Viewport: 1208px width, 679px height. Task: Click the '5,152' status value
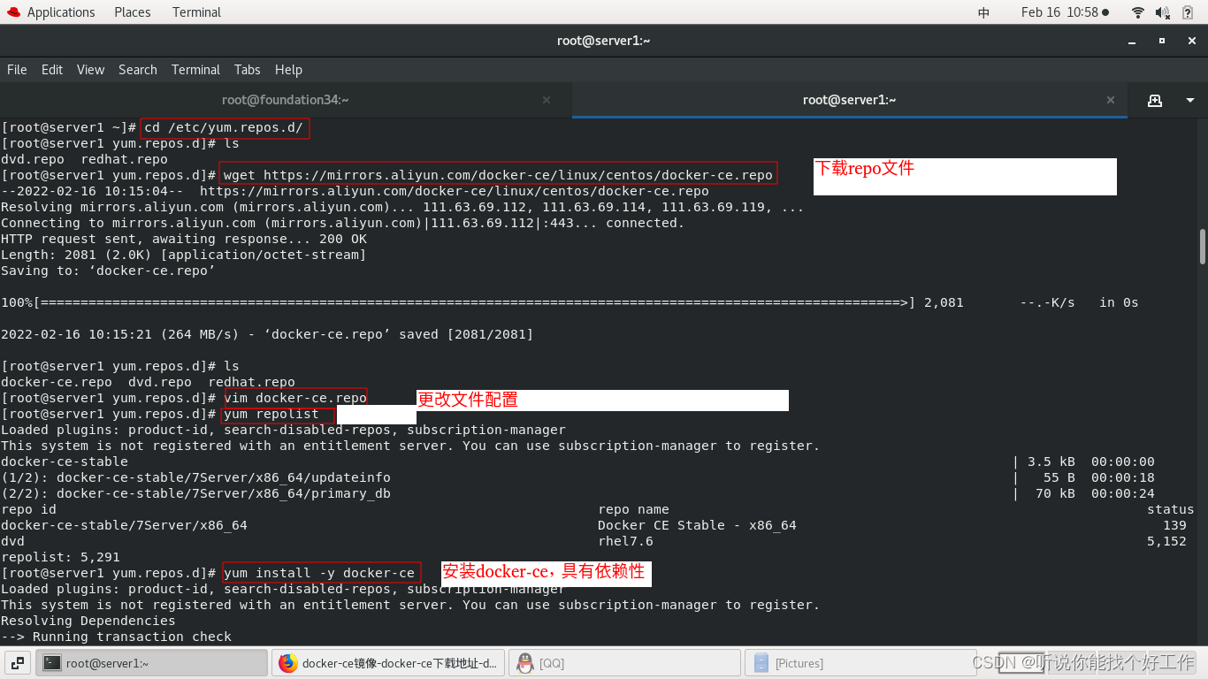(1166, 541)
